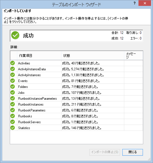Click the success icon for RunbookInstanceParameters row
Image resolution: width=153 pixels, height=163 pixels.
(13, 99)
